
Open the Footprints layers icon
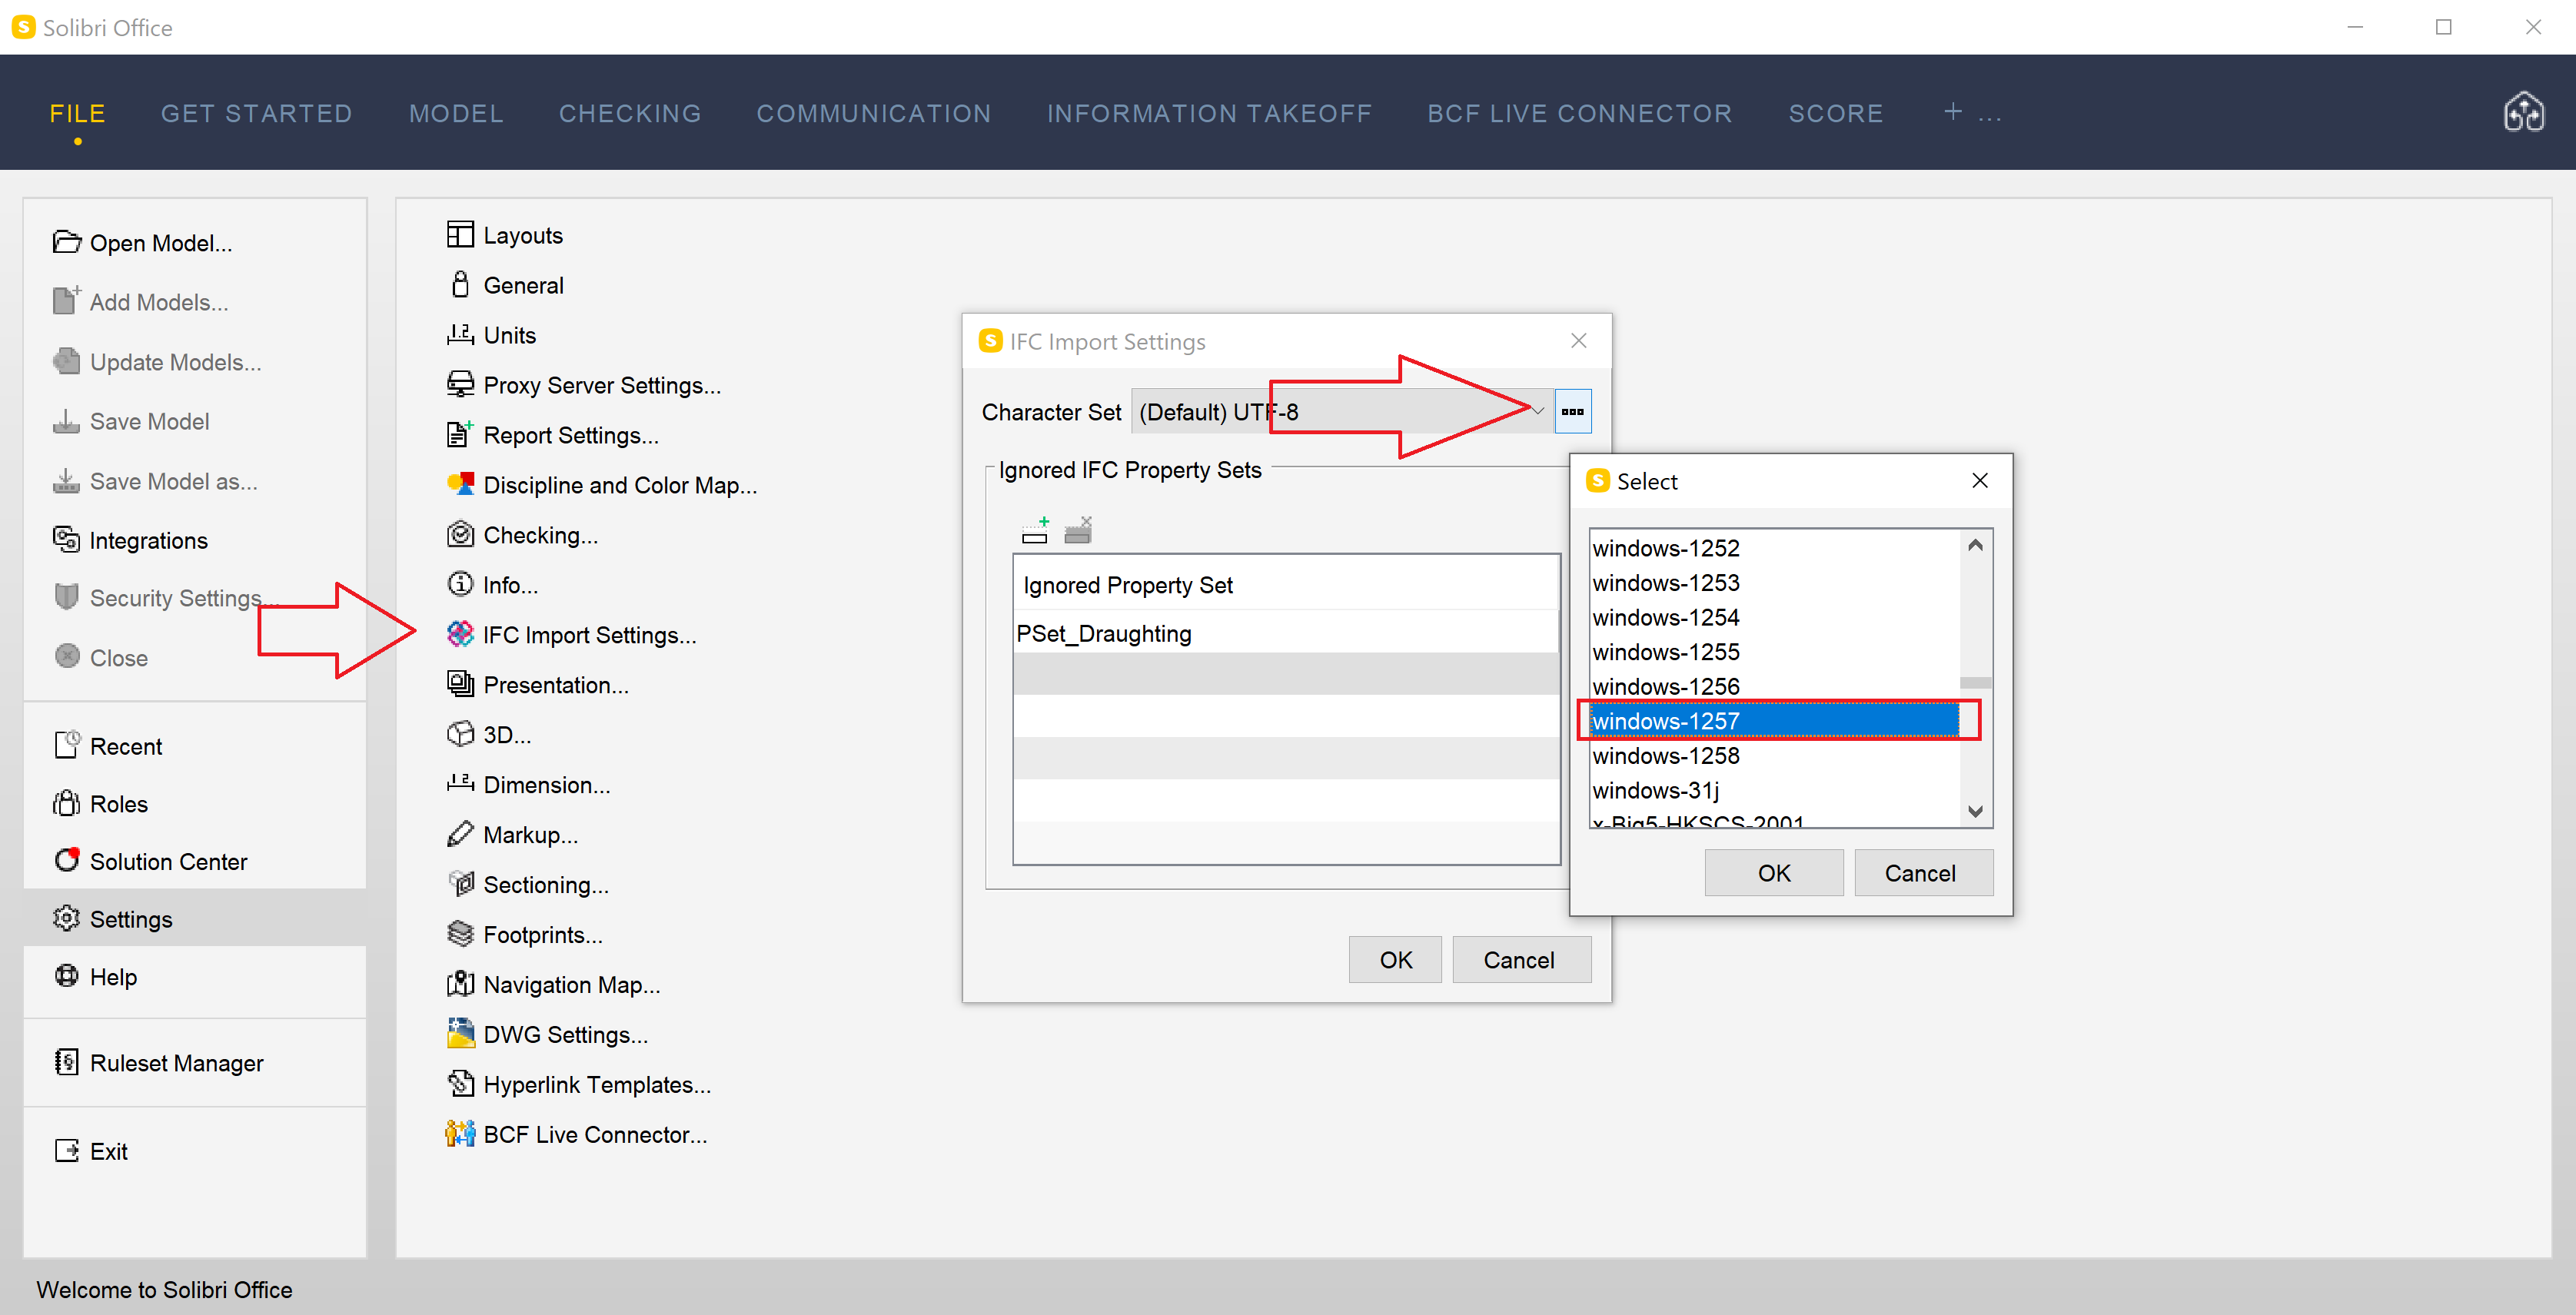[460, 934]
